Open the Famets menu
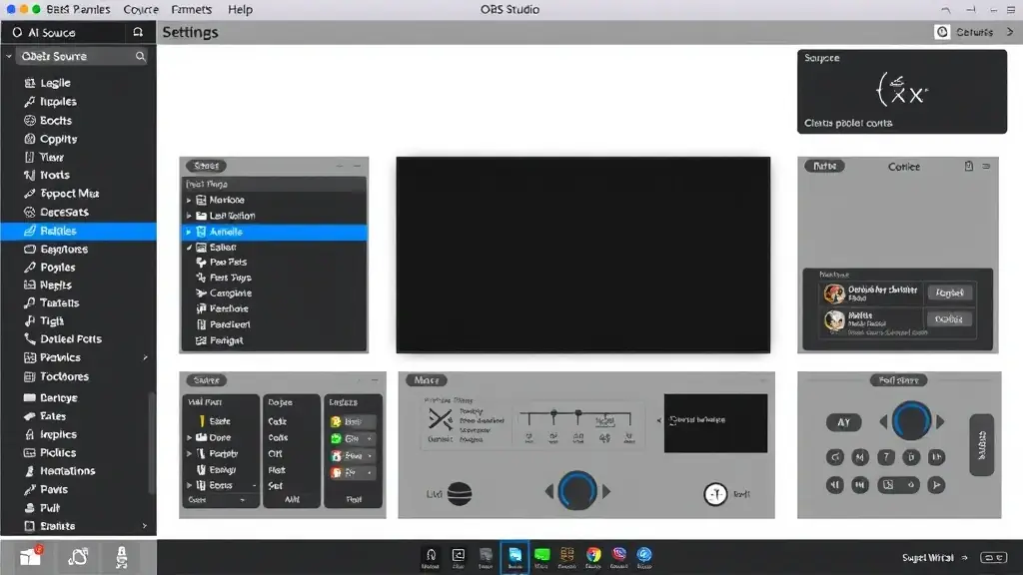Viewport: 1023px width, 575px height. (x=191, y=9)
